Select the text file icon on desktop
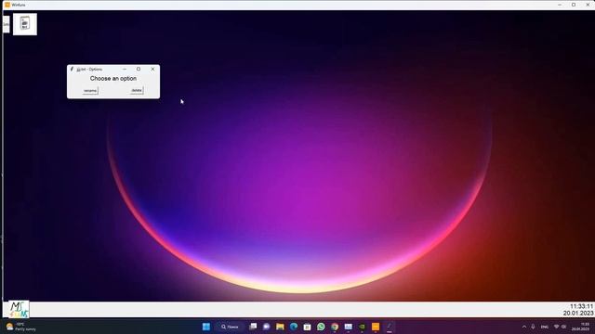Viewport: 595px width, 334px height. pos(25,24)
